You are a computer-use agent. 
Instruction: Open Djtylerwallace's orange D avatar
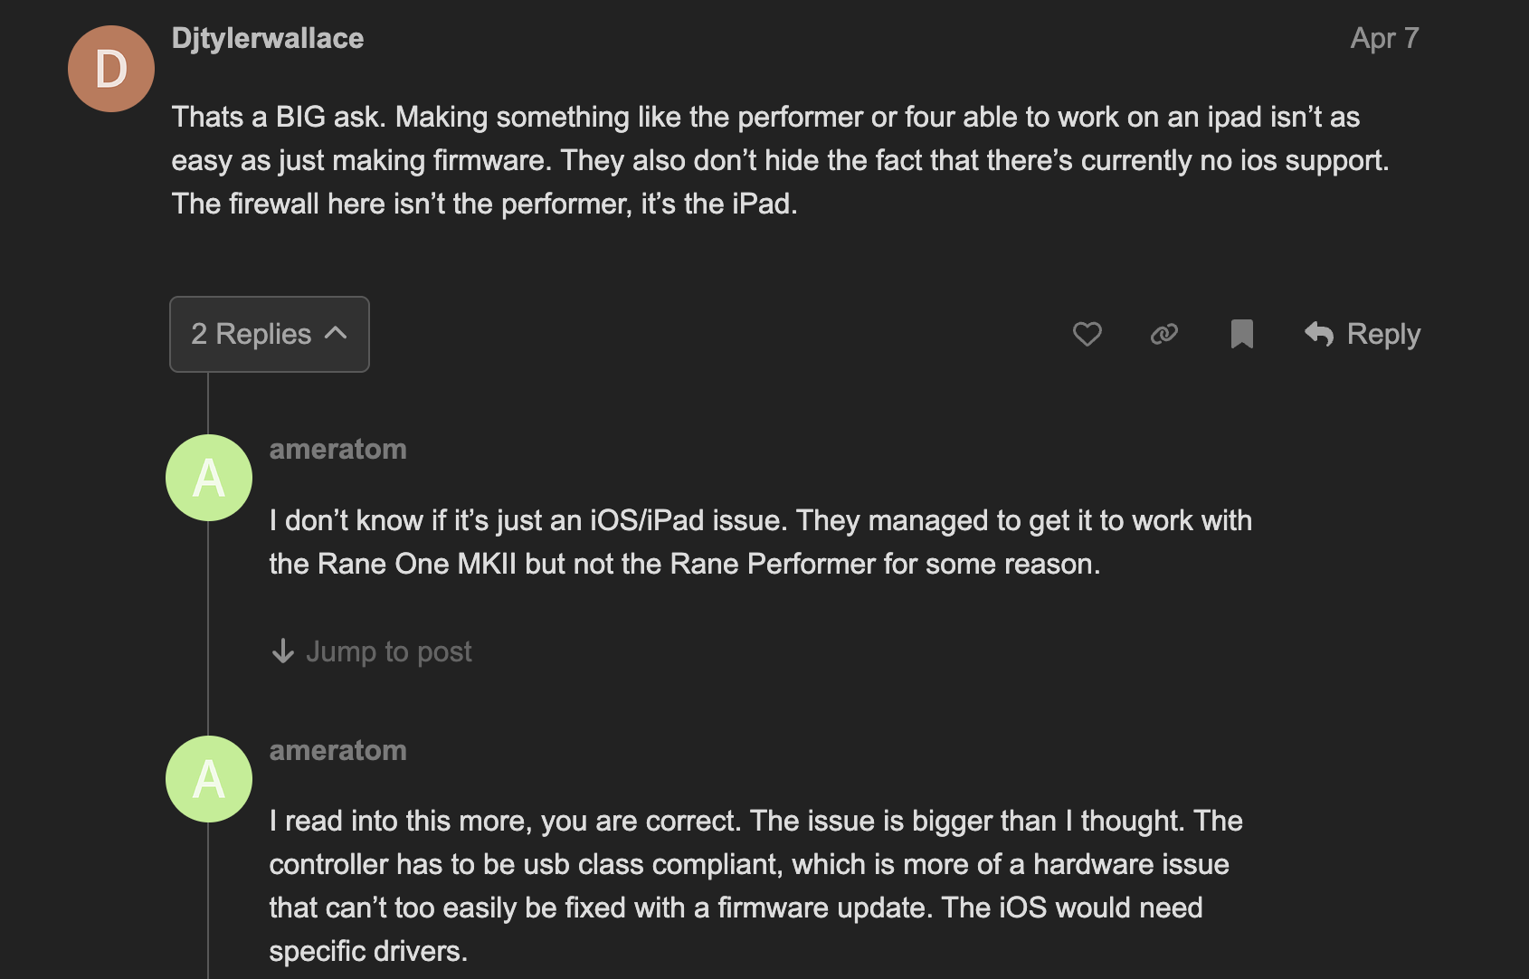(111, 69)
